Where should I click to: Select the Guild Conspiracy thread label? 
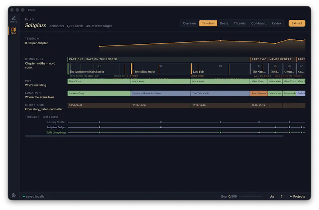point(56,133)
